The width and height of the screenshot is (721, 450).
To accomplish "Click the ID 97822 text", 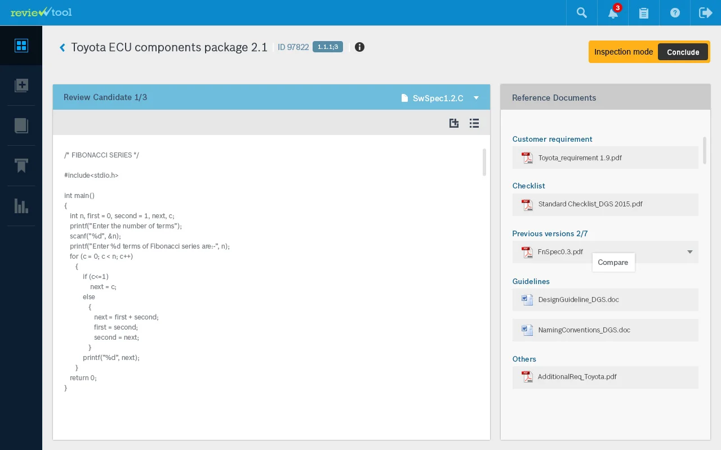I will (293, 47).
